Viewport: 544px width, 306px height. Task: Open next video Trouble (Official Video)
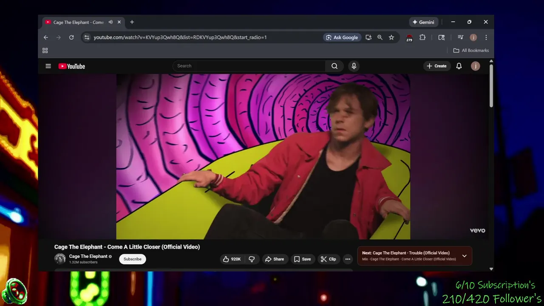pyautogui.click(x=405, y=253)
